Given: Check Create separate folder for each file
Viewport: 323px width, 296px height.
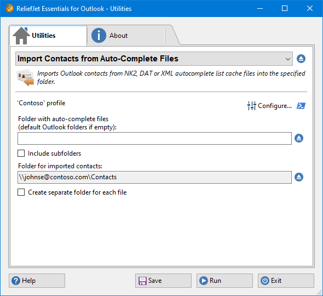Looking at the screenshot, I should coord(21,192).
